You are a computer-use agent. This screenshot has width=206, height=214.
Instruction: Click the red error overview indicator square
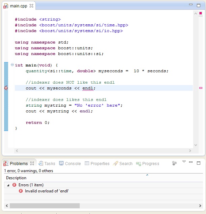201,13
